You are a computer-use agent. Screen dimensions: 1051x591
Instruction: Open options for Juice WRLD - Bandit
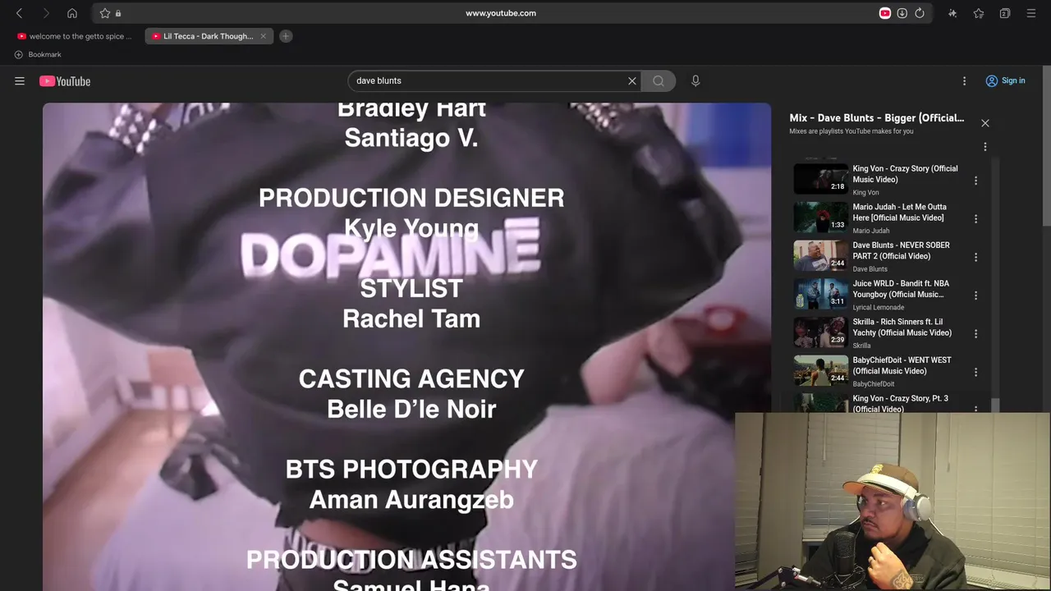point(975,295)
